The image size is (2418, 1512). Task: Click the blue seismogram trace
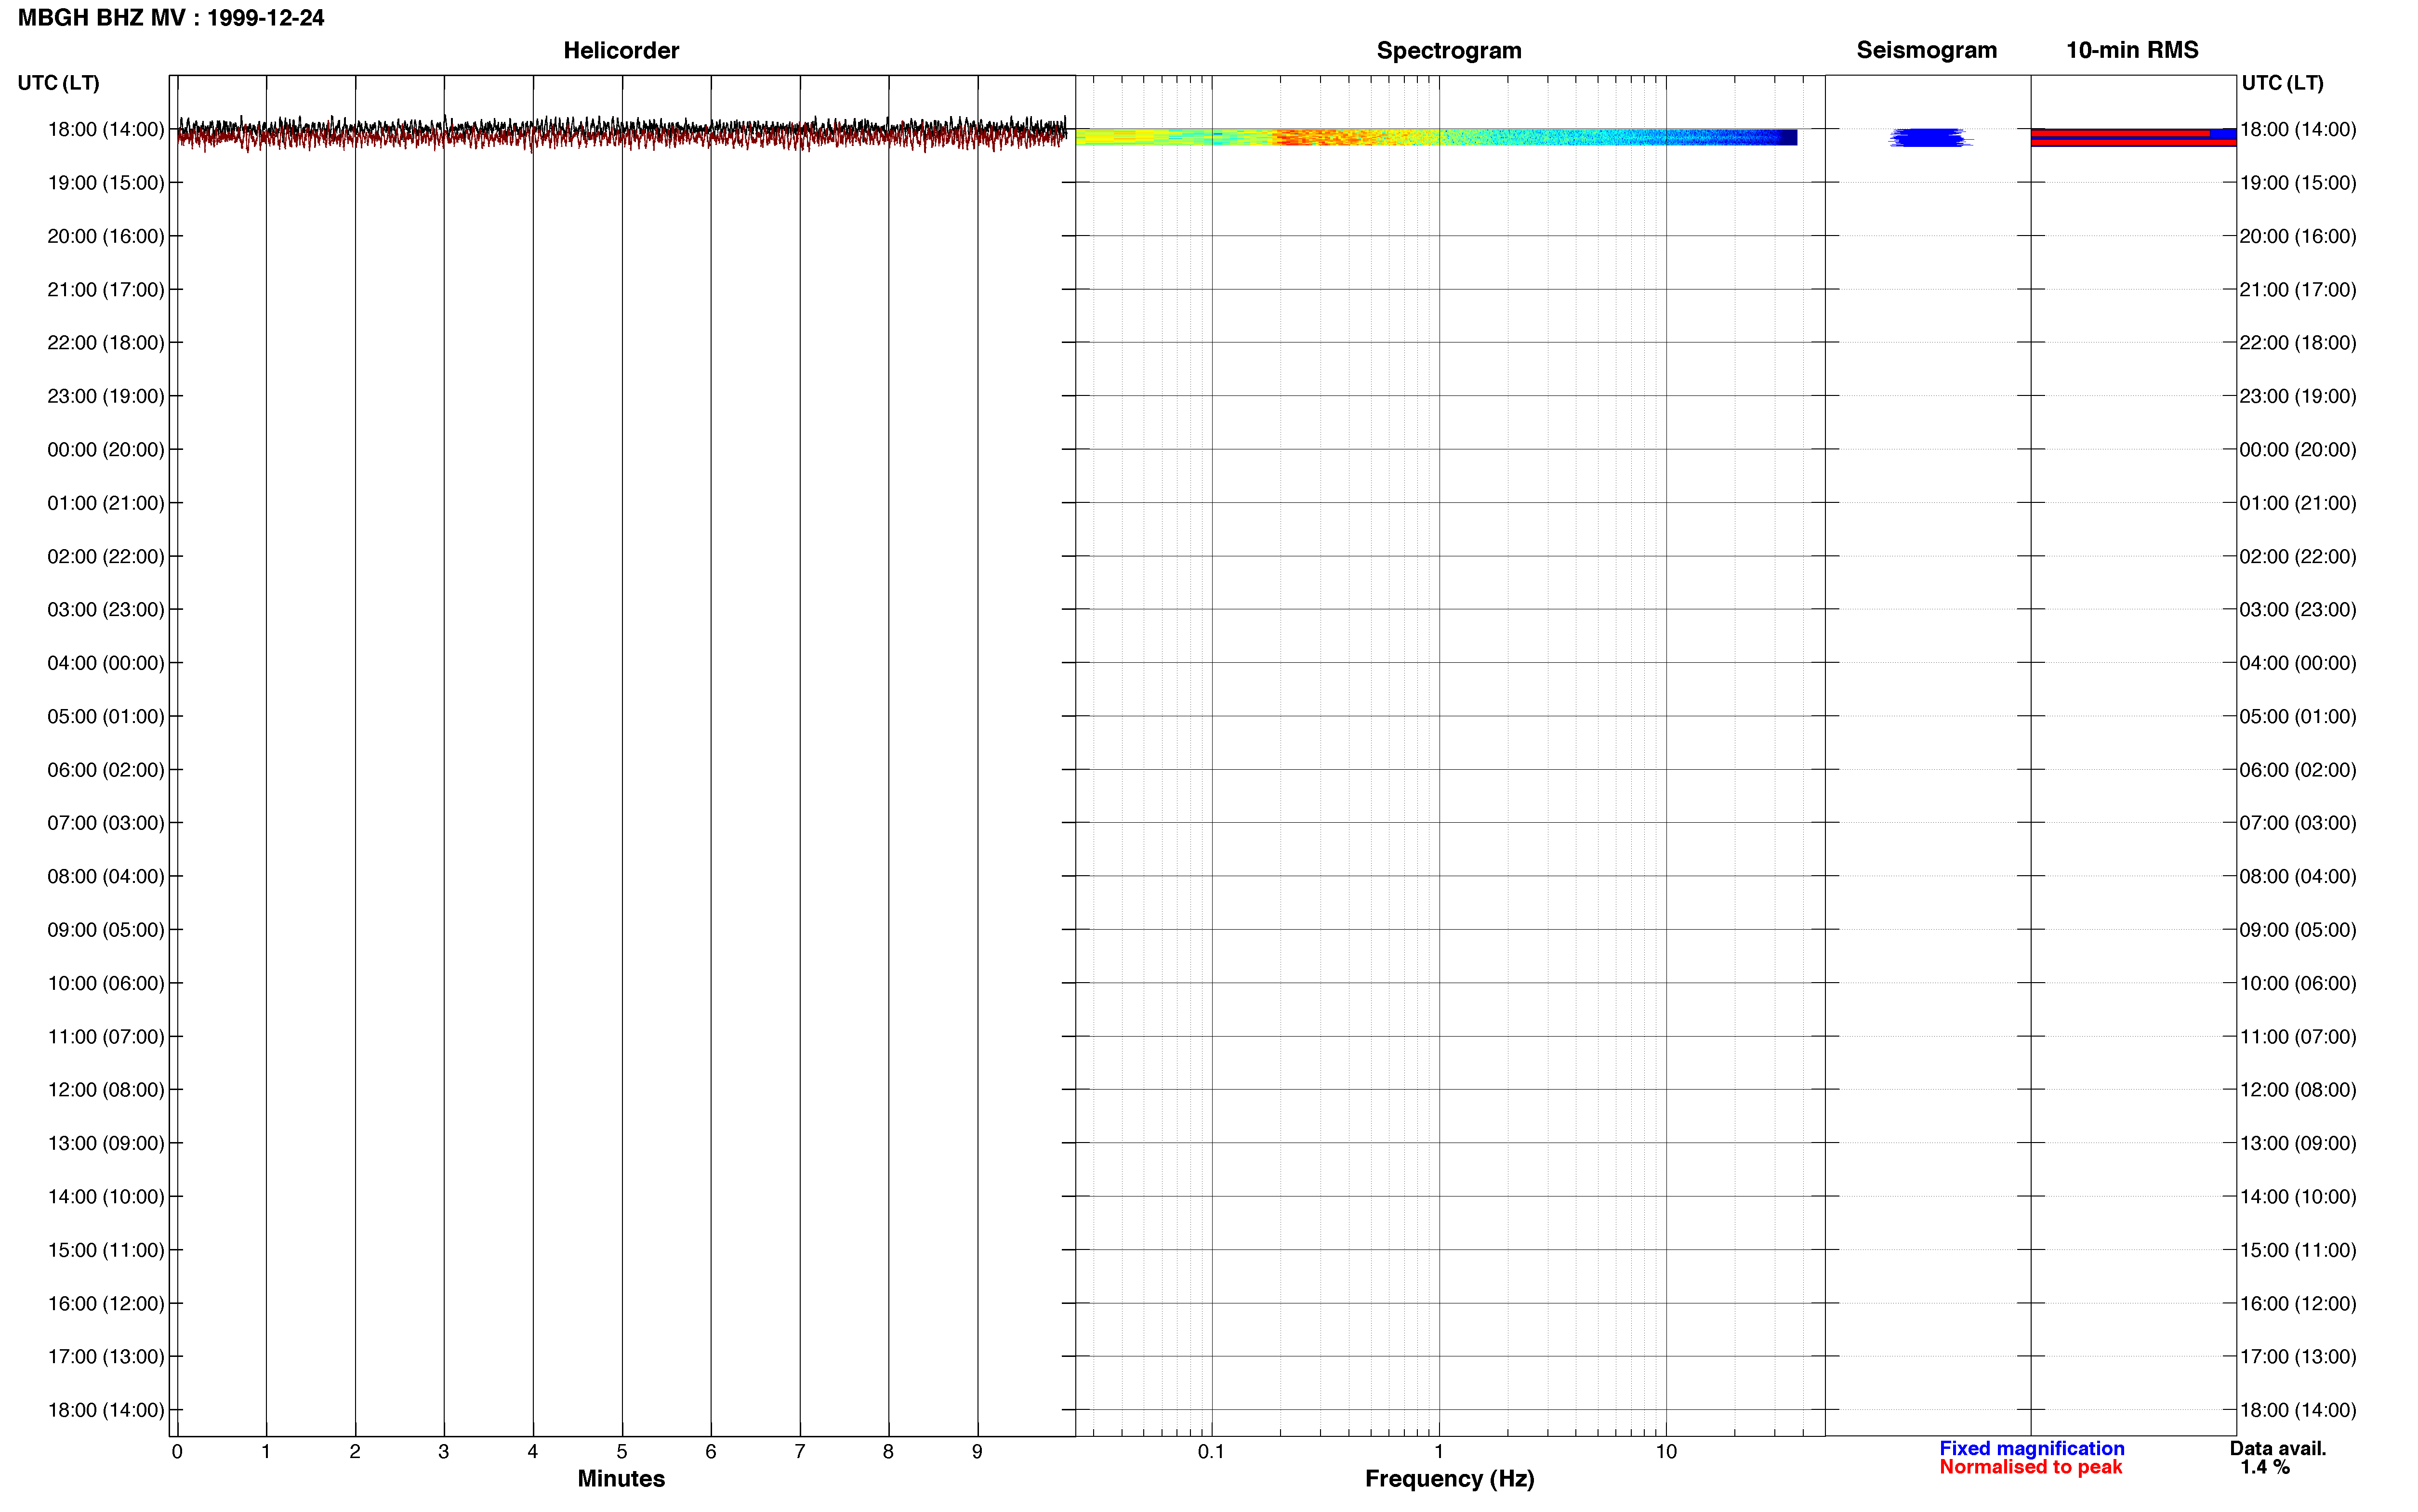(1930, 137)
